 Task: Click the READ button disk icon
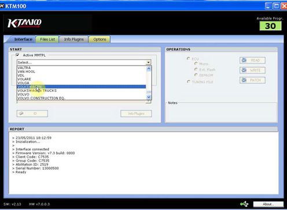pyautogui.click(x=244, y=60)
